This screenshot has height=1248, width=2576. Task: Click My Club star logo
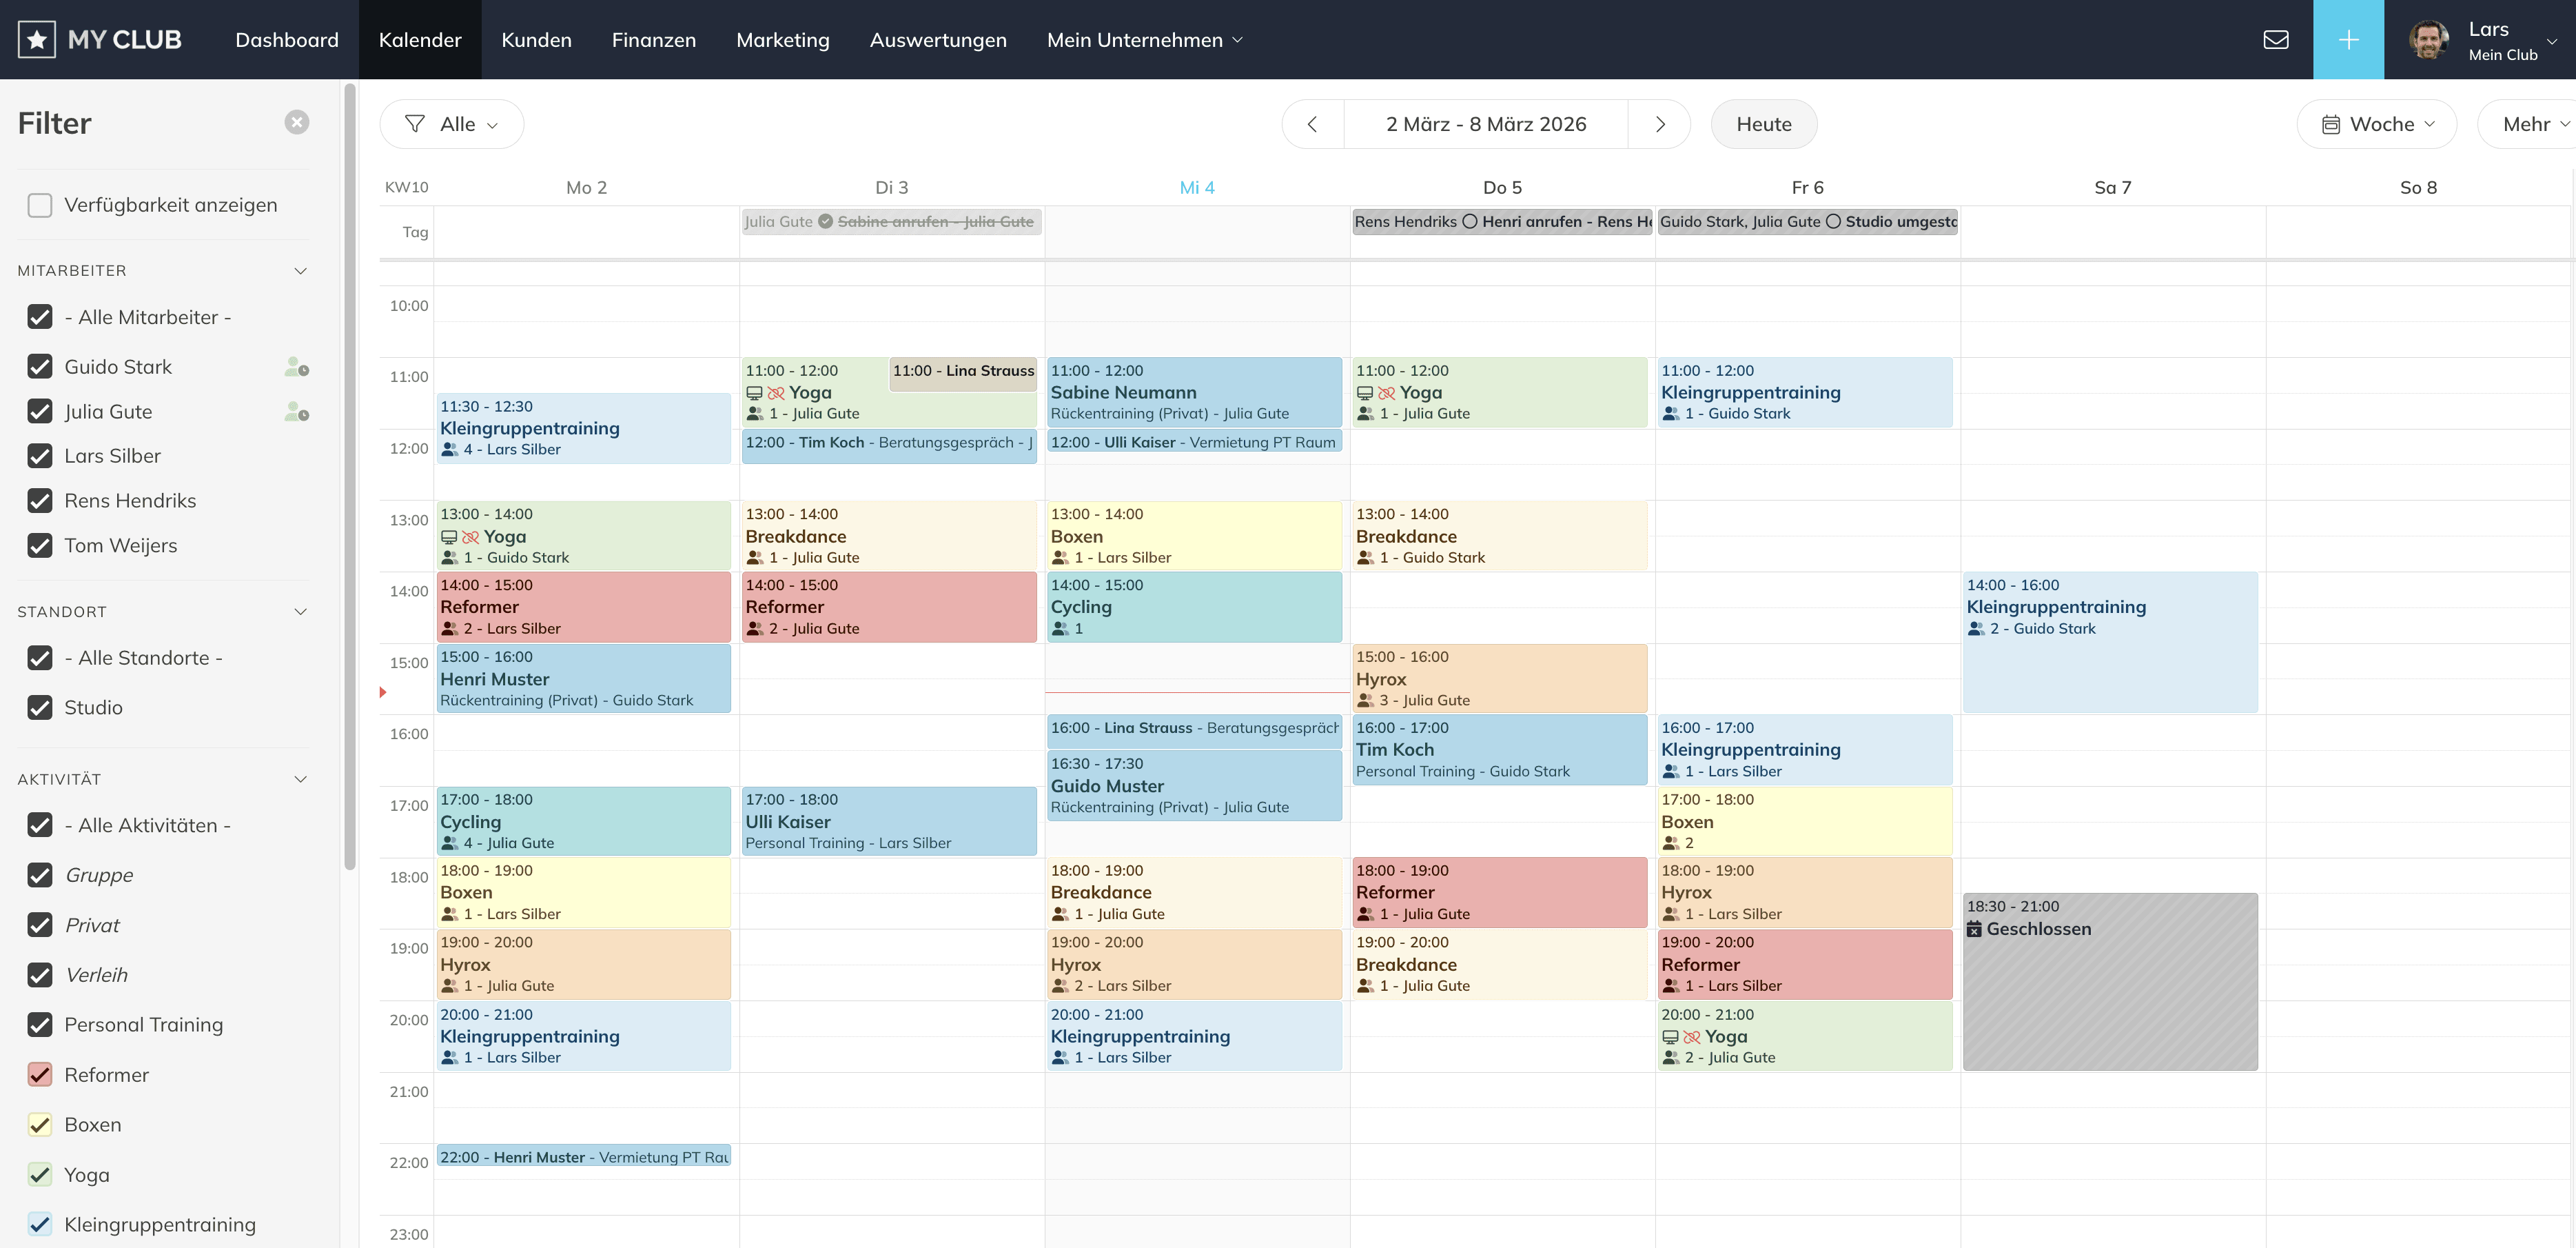(x=37, y=40)
